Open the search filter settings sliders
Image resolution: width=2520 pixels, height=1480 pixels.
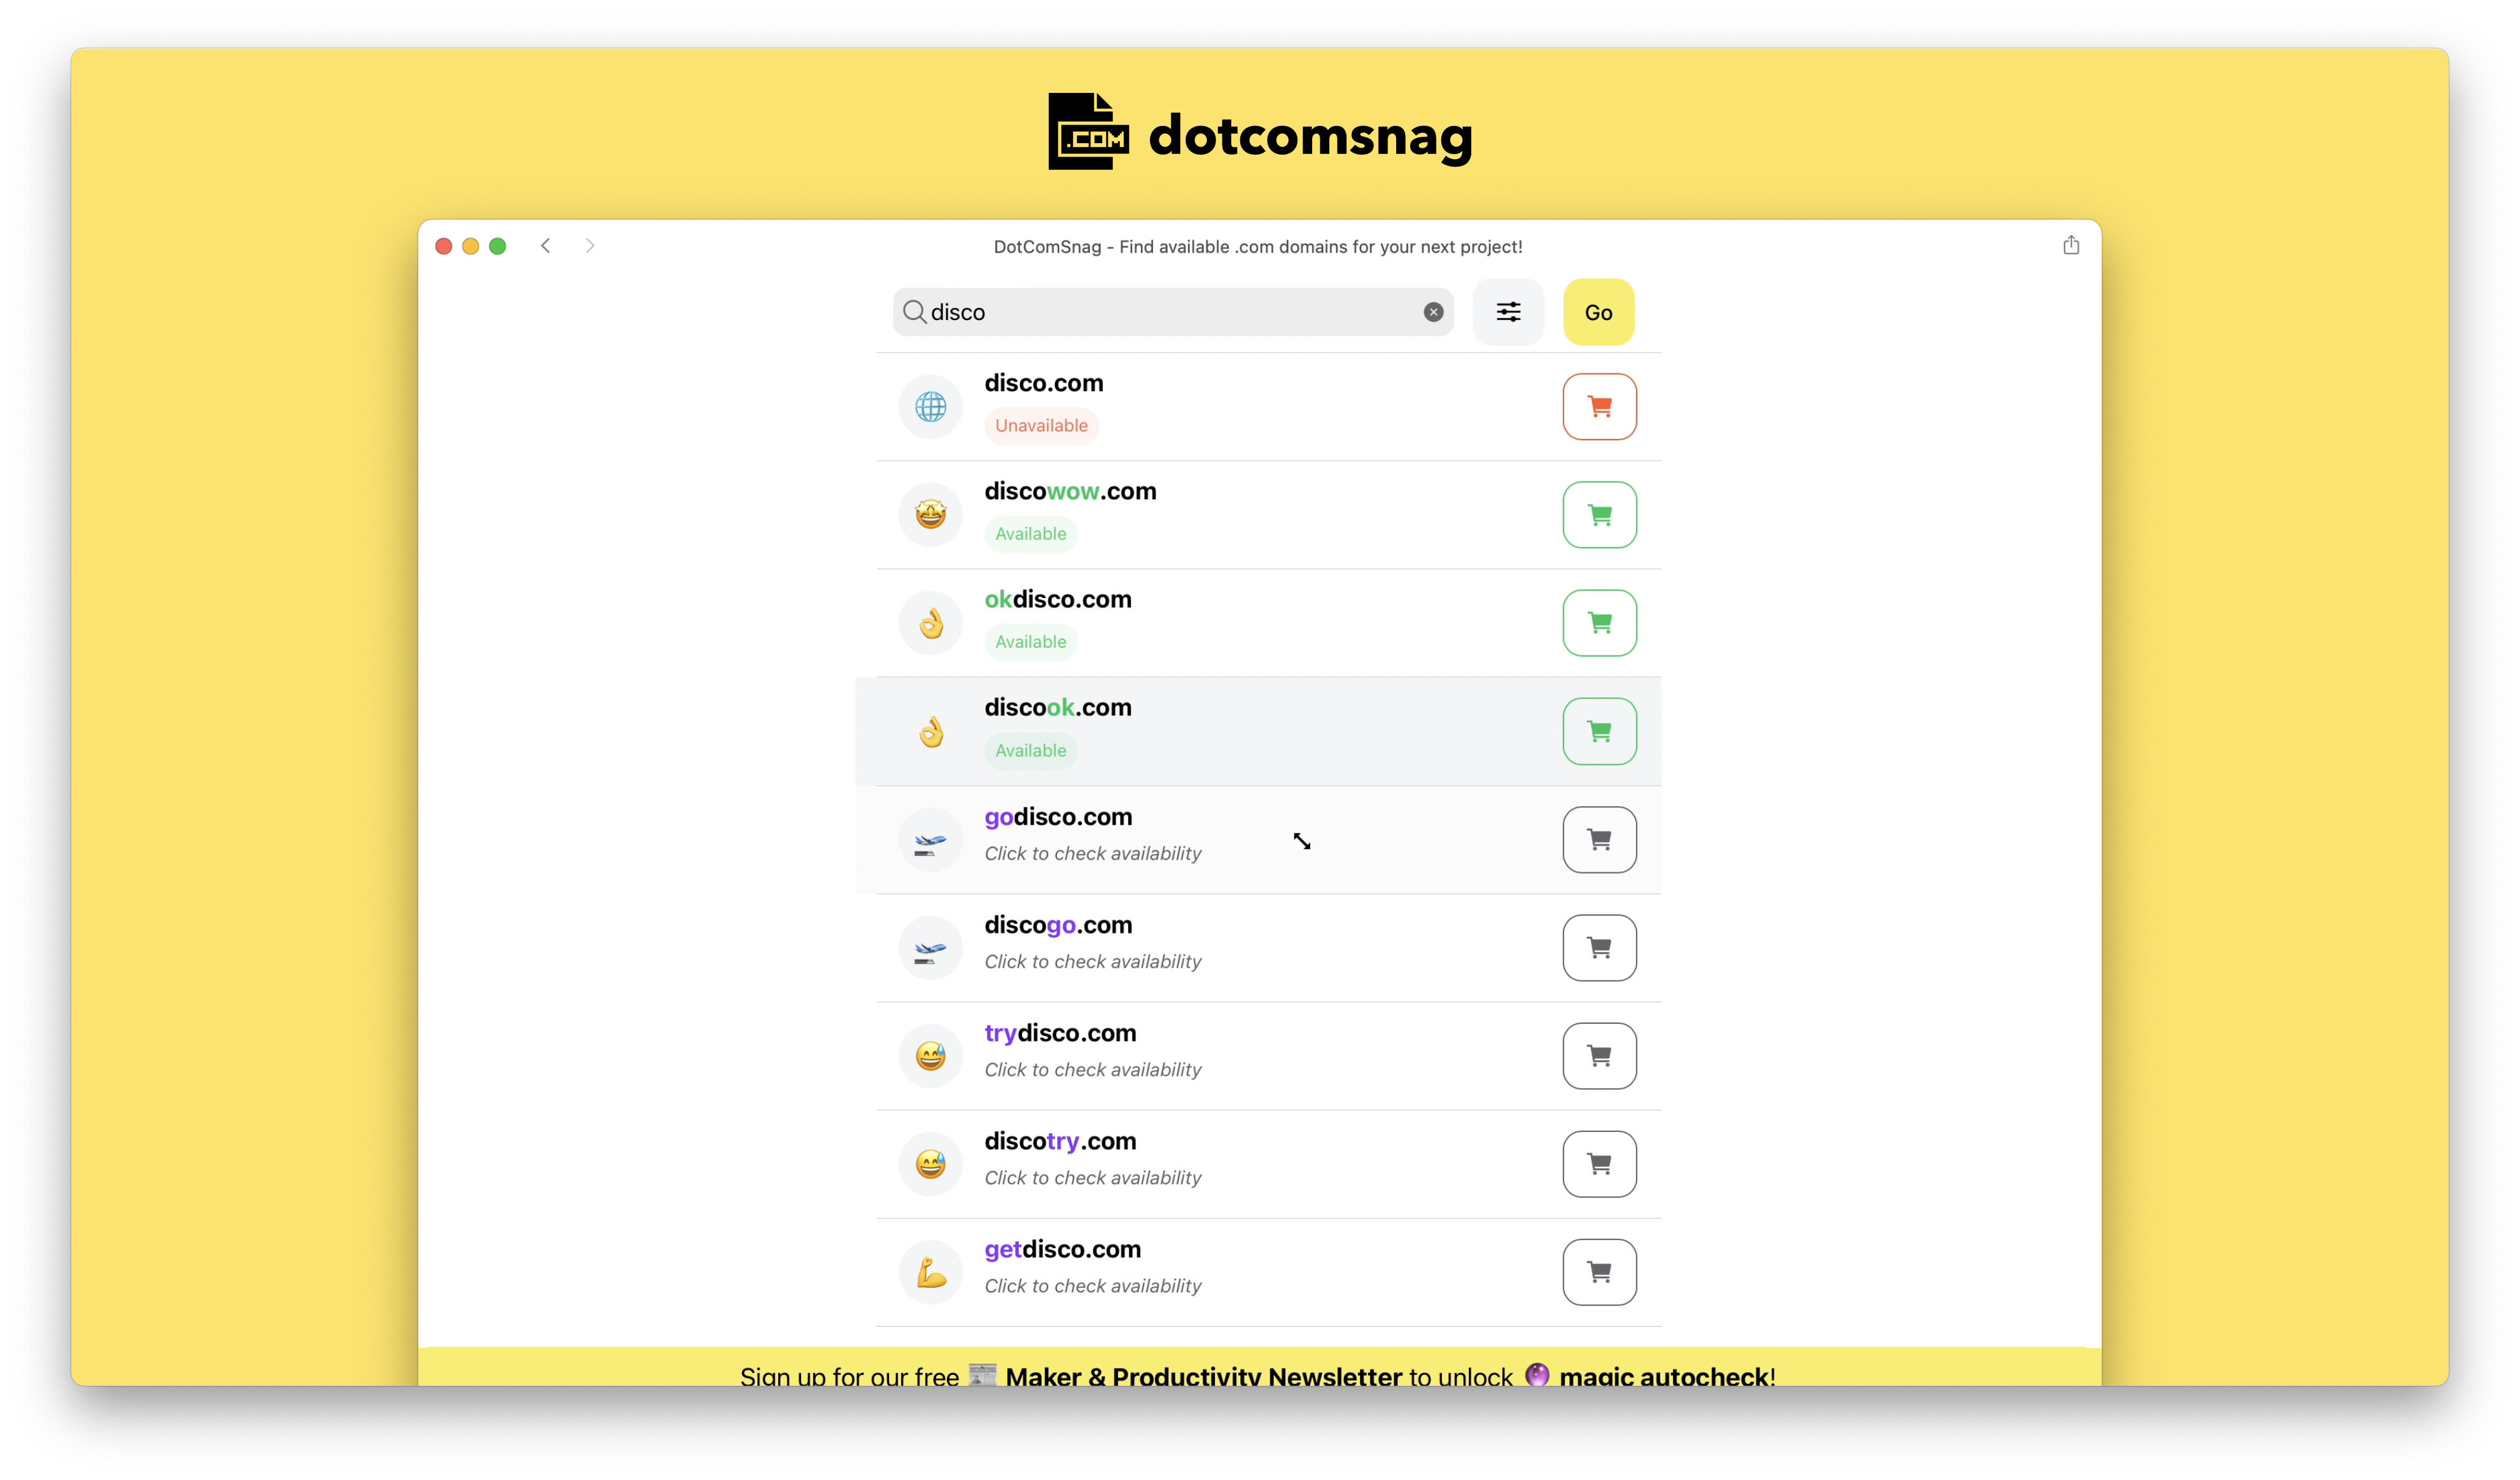[1508, 312]
